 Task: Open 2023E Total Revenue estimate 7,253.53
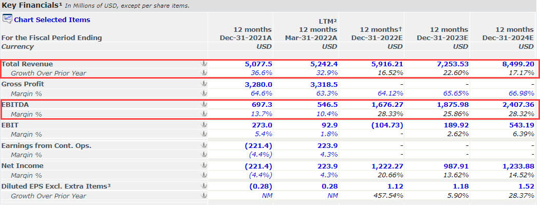tap(452, 64)
